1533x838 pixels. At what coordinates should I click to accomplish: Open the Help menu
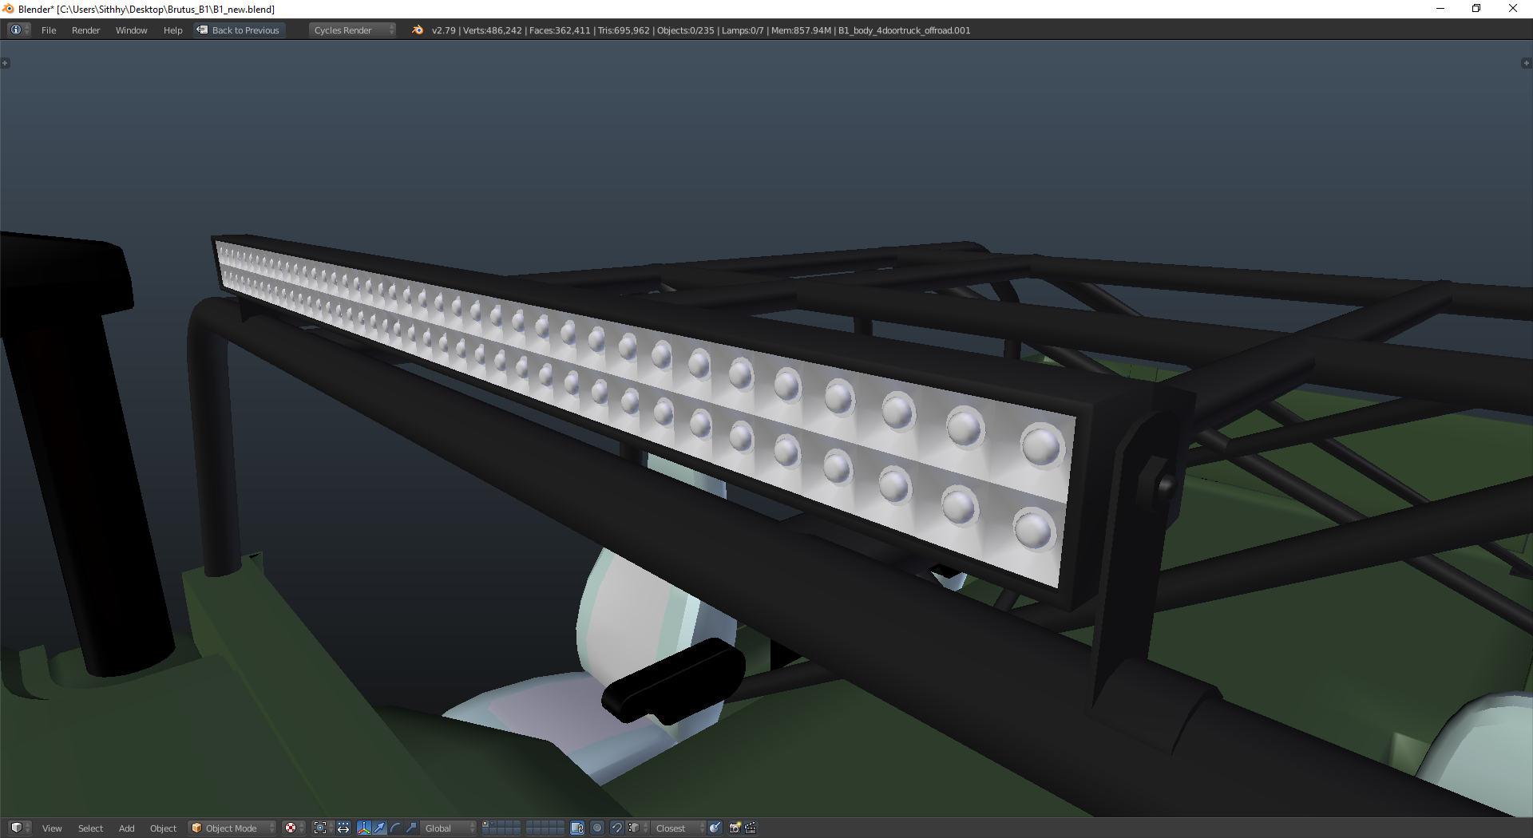(173, 30)
